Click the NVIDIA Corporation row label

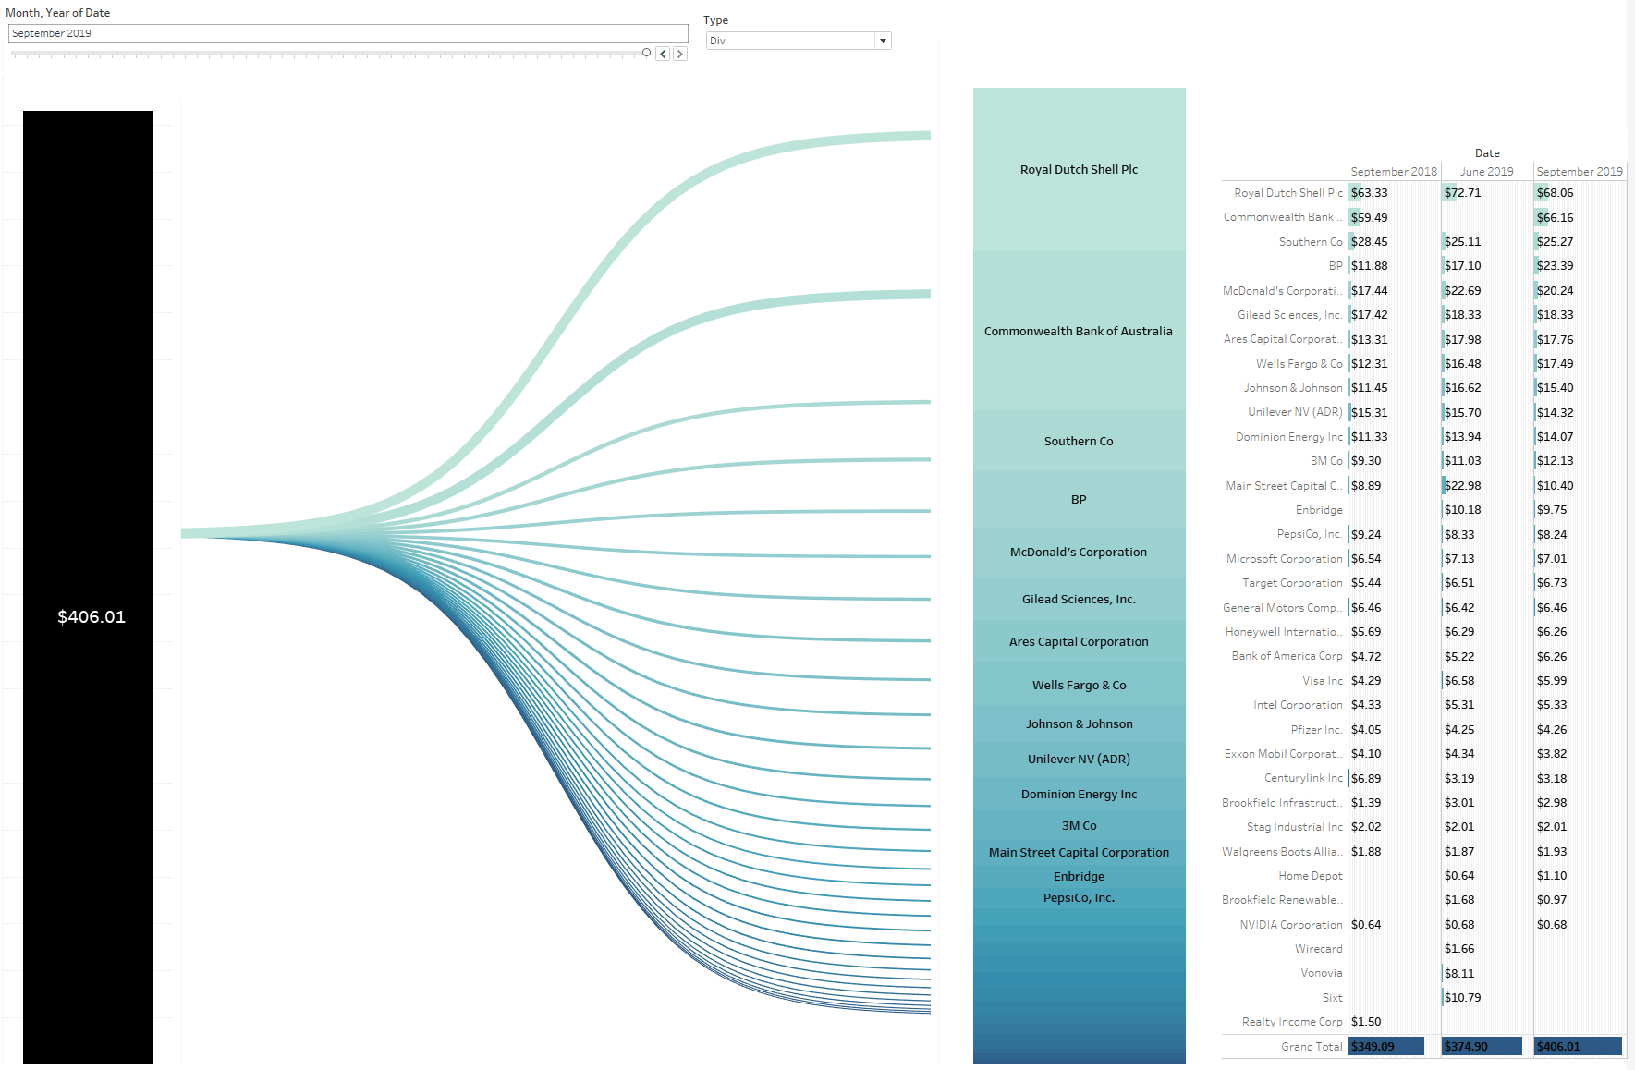coord(1291,925)
